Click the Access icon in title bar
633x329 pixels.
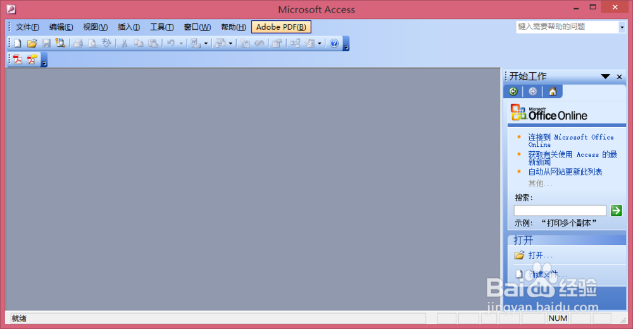click(x=11, y=9)
